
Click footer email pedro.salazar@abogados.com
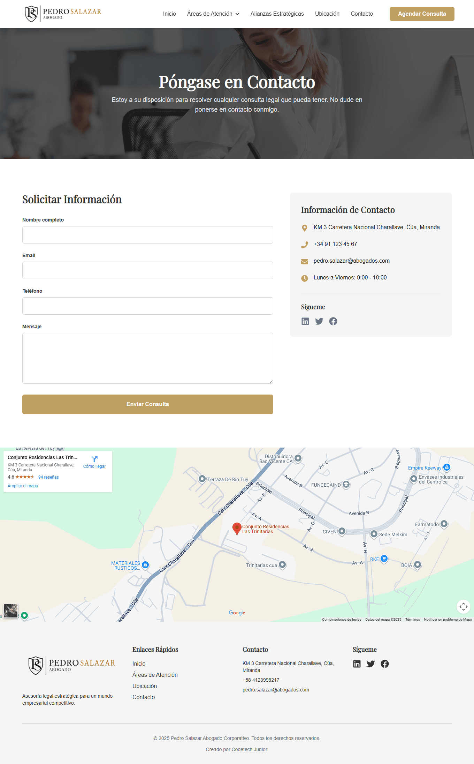coord(276,690)
